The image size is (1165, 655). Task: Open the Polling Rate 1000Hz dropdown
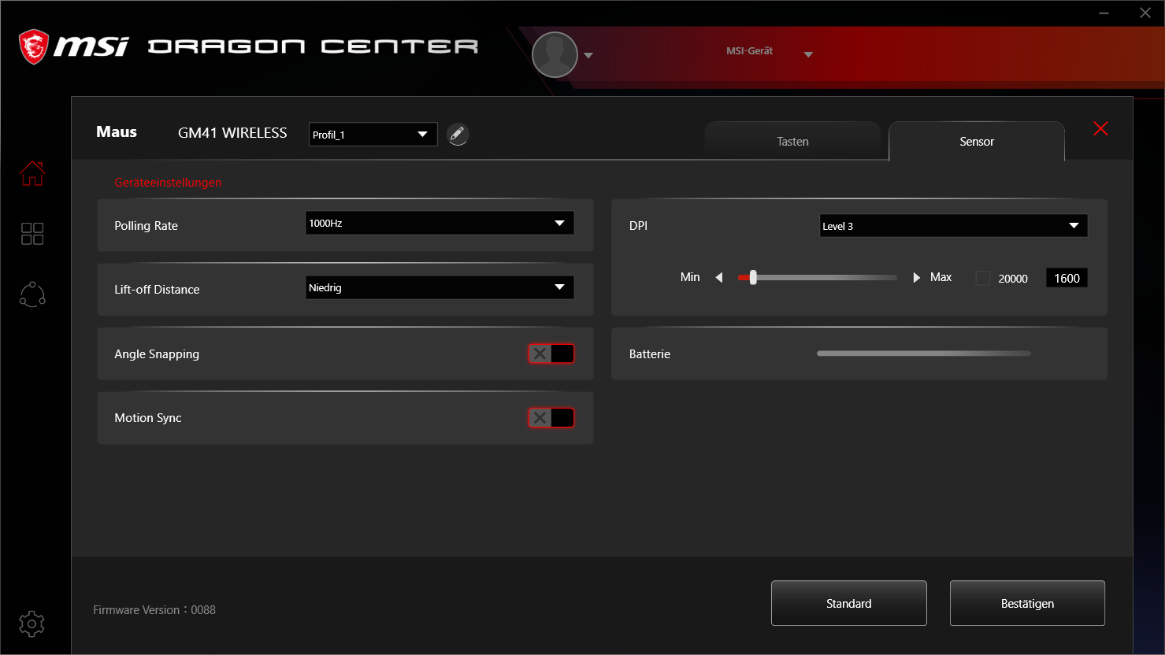(440, 224)
